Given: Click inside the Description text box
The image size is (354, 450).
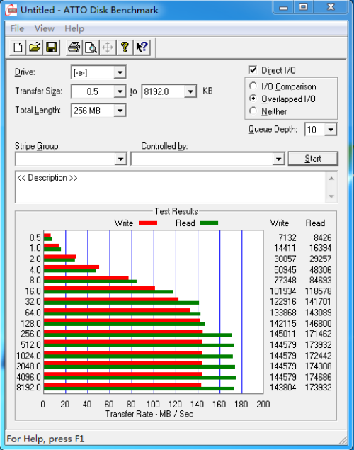Looking at the screenshot, I should click(x=171, y=187).
